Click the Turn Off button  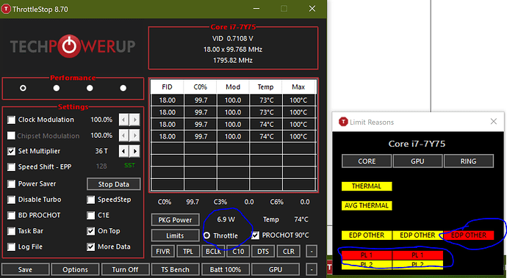[x=125, y=269]
